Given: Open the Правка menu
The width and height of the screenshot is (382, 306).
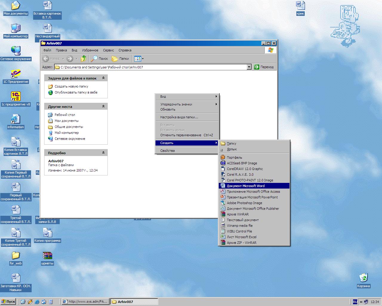Looking at the screenshot, I should coord(61,50).
